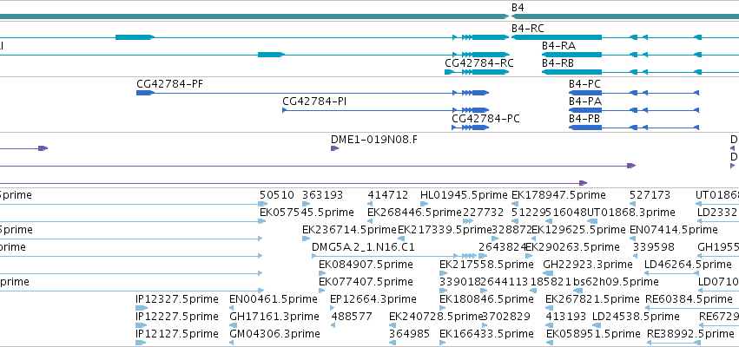
Task: Open the EK217558.5prime EST label
Action: coord(486,265)
